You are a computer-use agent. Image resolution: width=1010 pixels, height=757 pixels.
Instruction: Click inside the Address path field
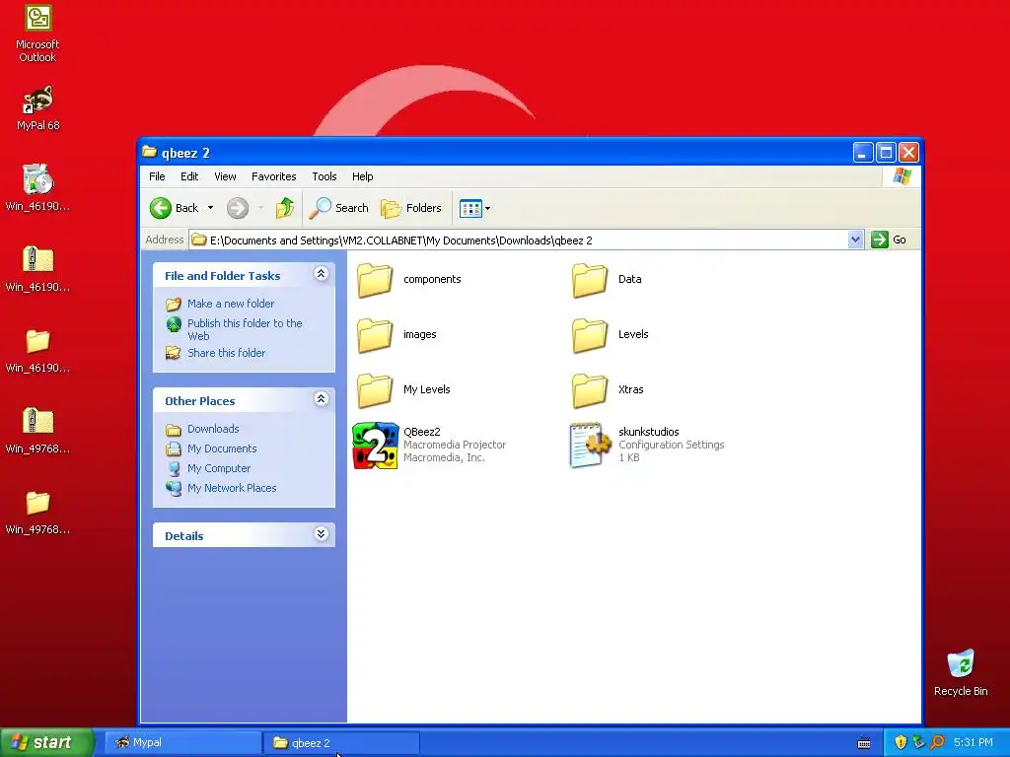click(519, 241)
